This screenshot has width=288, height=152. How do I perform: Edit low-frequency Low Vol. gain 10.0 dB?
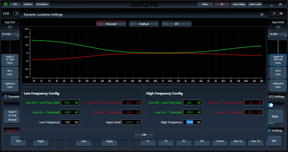click(x=70, y=103)
